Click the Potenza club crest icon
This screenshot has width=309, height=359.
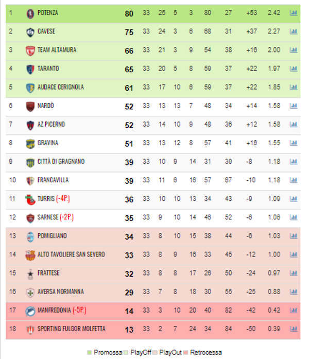click(x=30, y=13)
